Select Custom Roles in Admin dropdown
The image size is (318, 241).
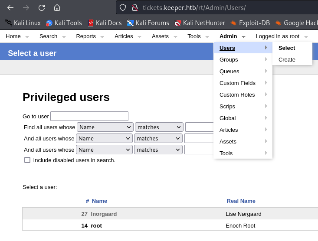(243, 94)
